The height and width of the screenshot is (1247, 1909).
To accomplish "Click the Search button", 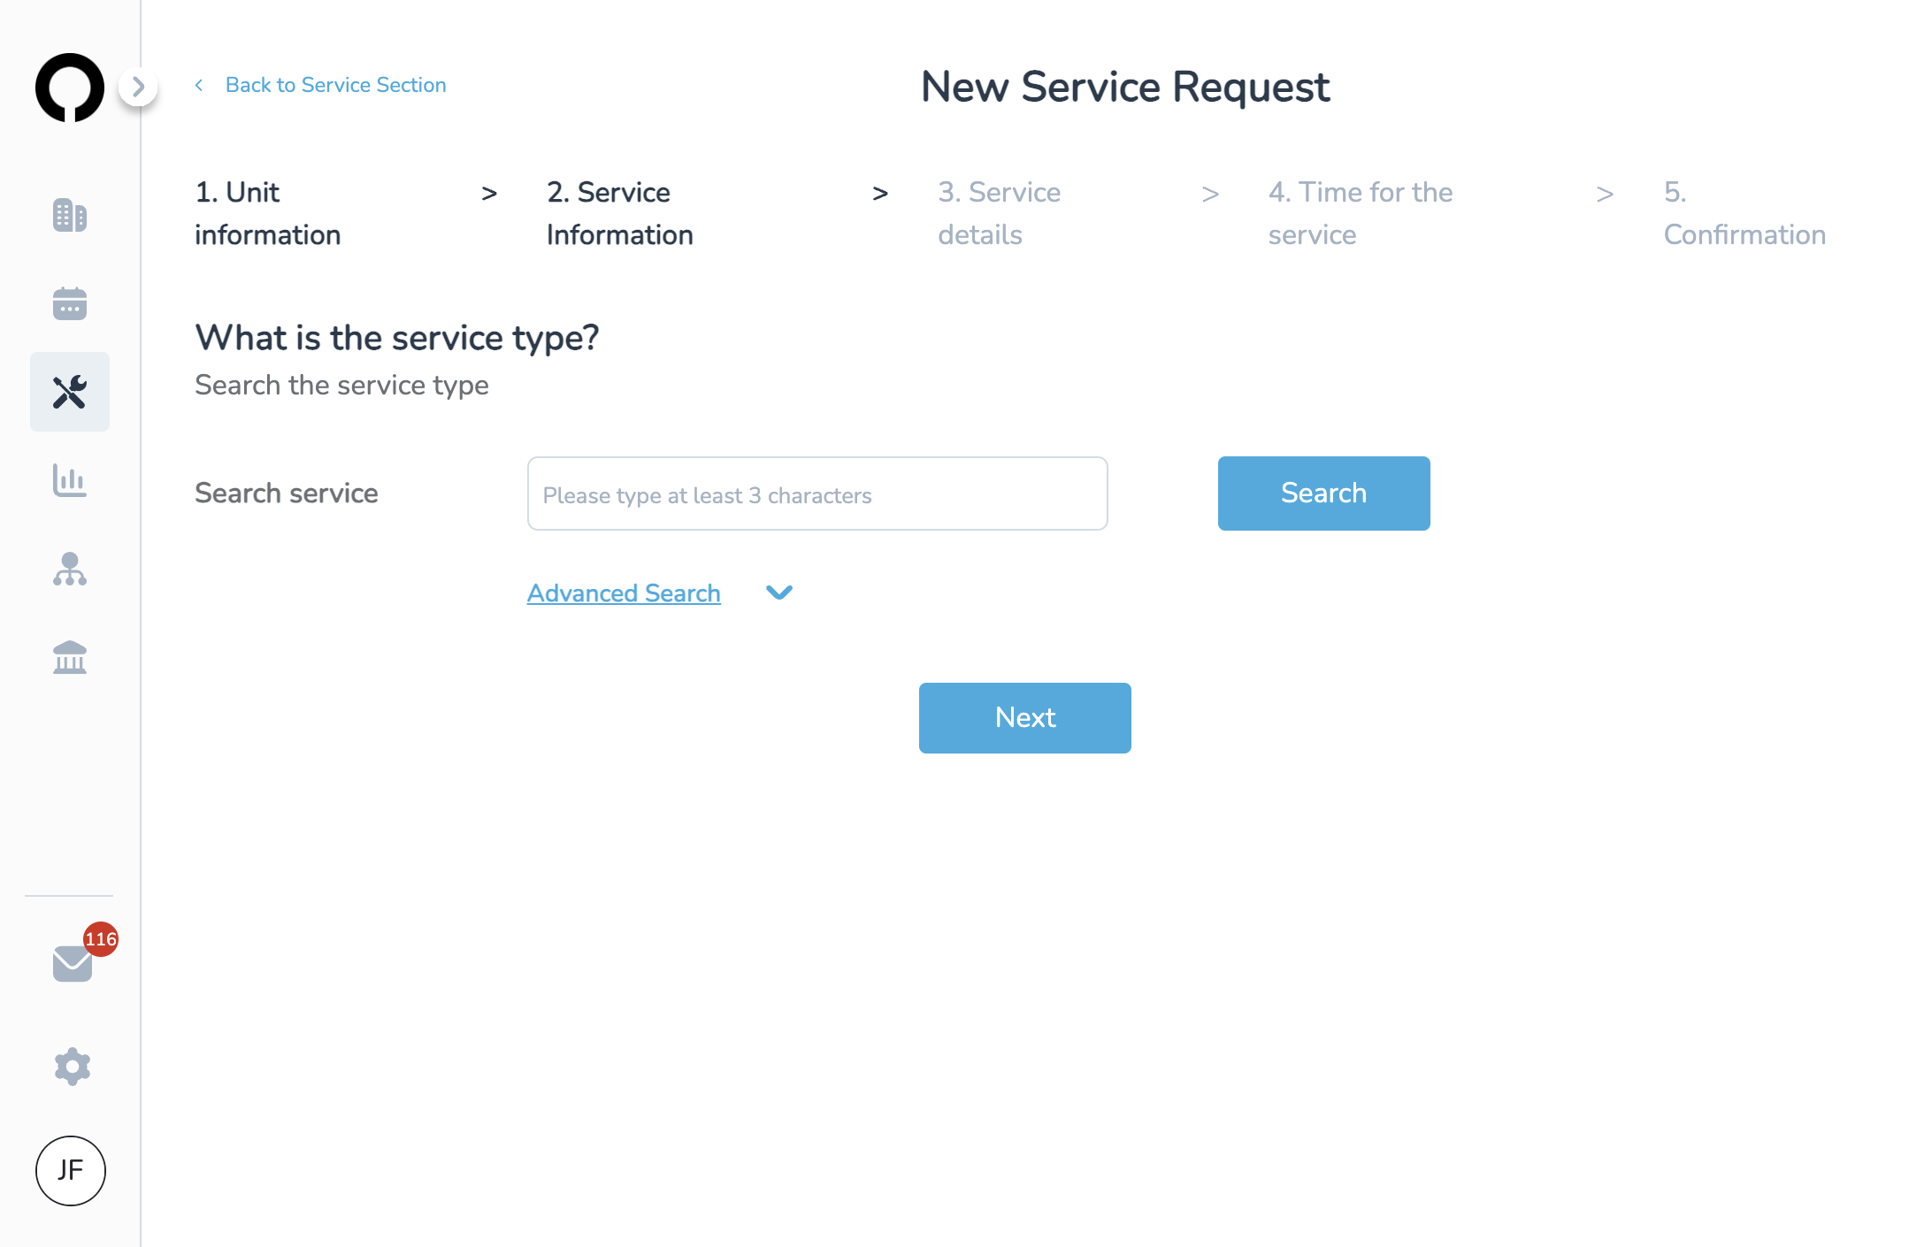I will 1323,493.
